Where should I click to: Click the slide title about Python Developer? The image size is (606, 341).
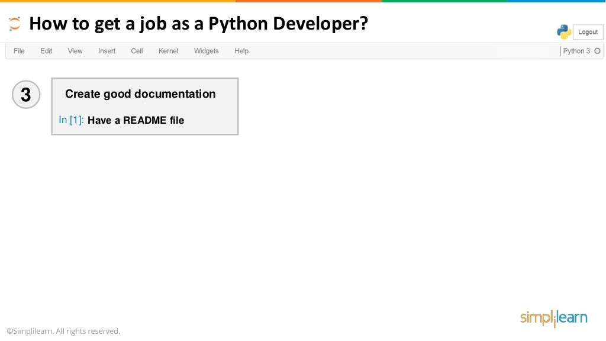[x=199, y=24]
